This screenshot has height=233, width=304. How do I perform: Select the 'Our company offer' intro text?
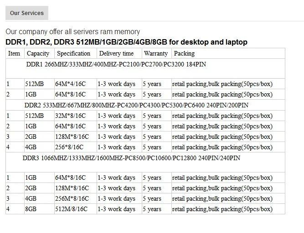[x=73, y=32]
